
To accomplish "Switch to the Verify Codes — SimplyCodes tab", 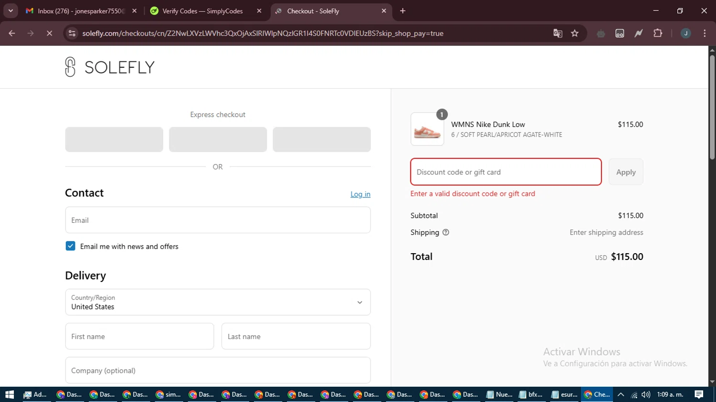I will 204,11.
